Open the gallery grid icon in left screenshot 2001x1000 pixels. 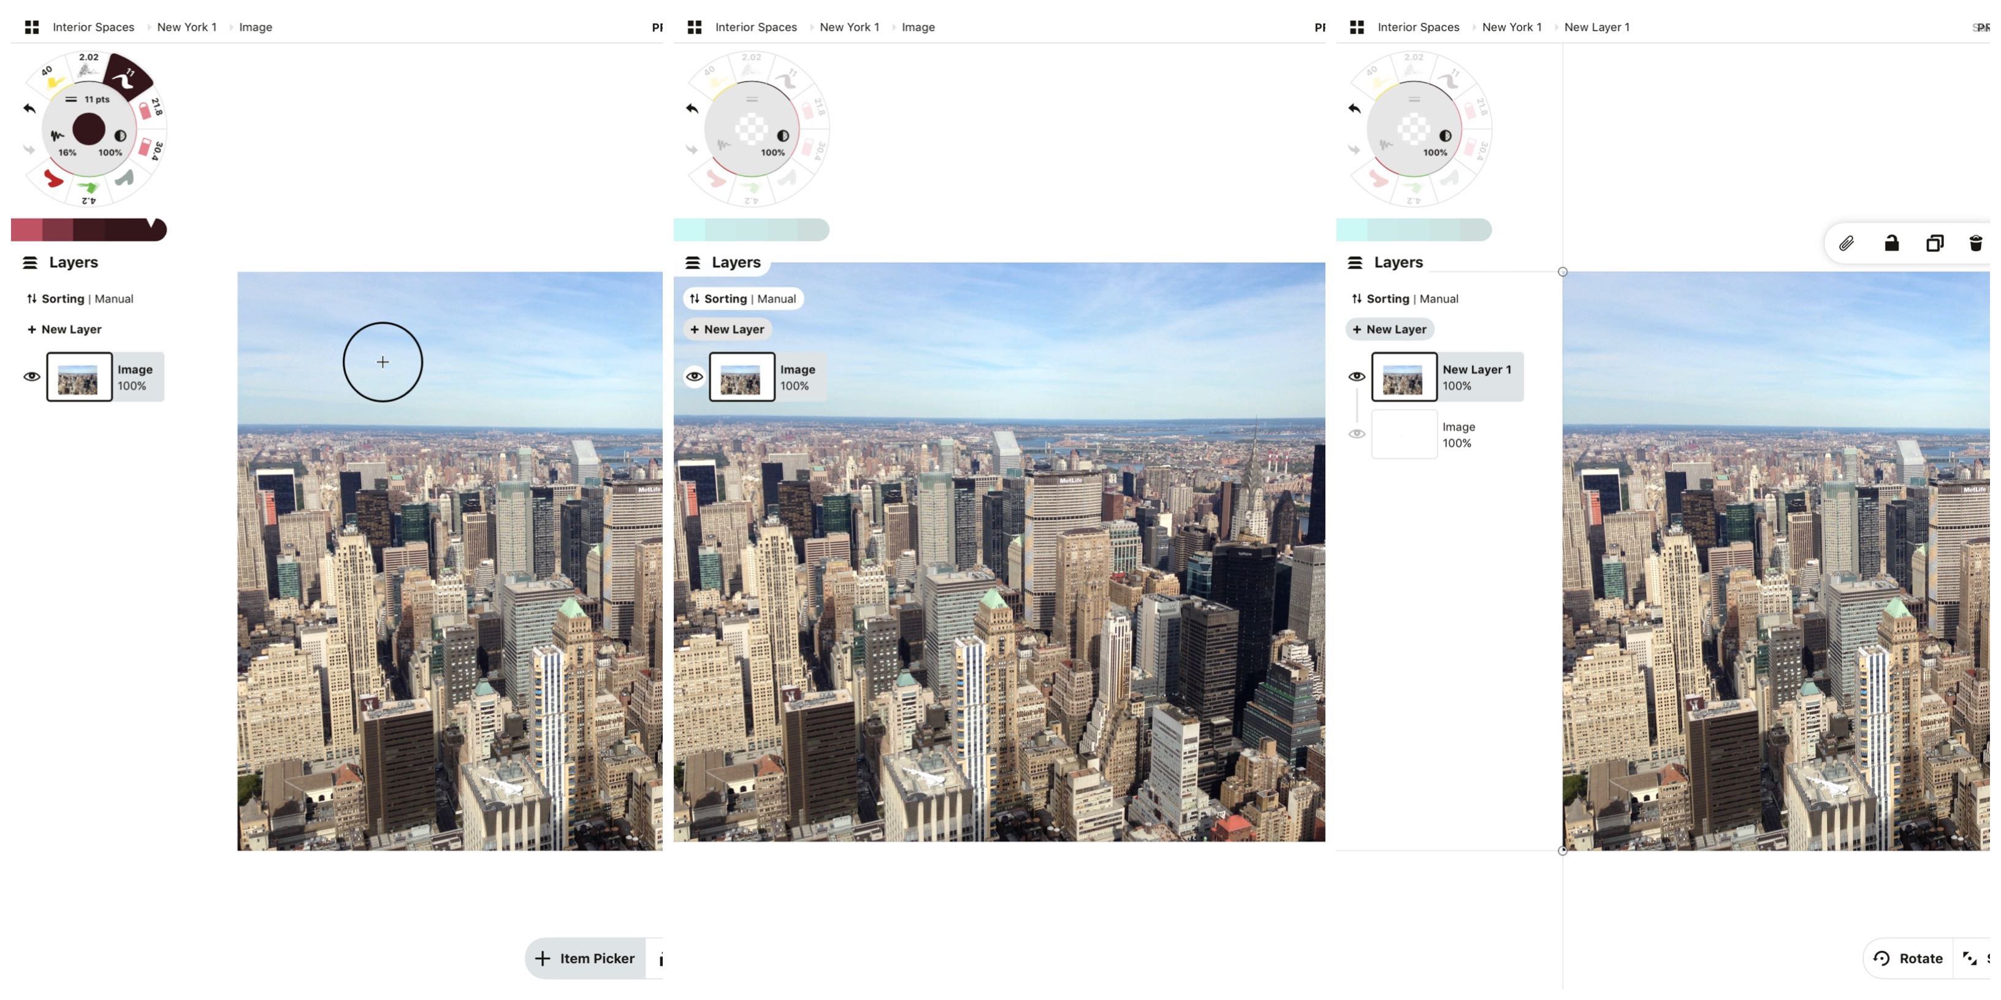(32, 27)
